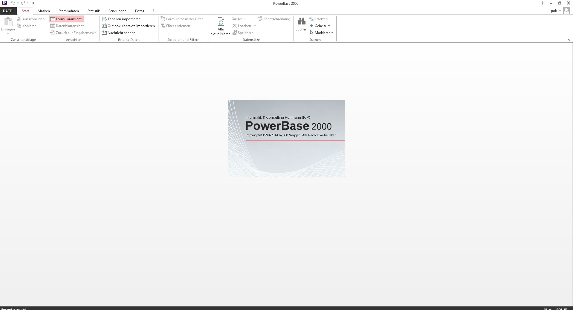Click Outlook Kontakte importieren
Screen dimensions: 573x310
point(129,26)
